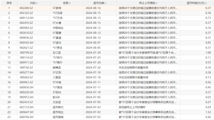Click the price 1.52 in 退市同达 row

pos(208,112)
